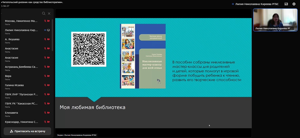This screenshot has width=300, height=138.
Task: Click the label Экран: Лилия Николаевна Киреева РГБС
Action: (x=77, y=135)
